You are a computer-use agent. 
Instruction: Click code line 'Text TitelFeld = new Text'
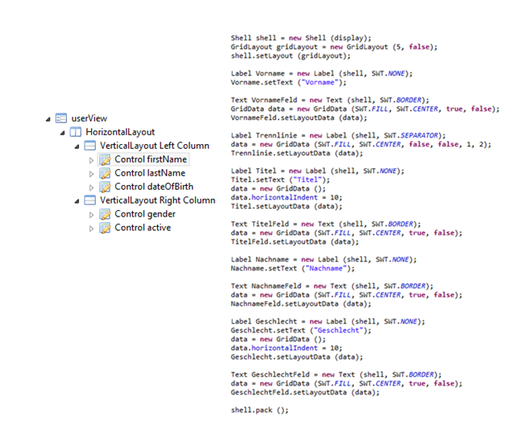click(x=326, y=224)
